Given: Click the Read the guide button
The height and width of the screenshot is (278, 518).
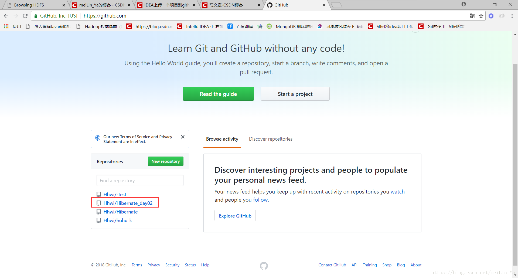Looking at the screenshot, I should pos(218,94).
